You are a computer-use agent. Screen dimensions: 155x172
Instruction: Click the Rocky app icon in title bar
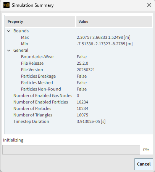tap(6, 5)
